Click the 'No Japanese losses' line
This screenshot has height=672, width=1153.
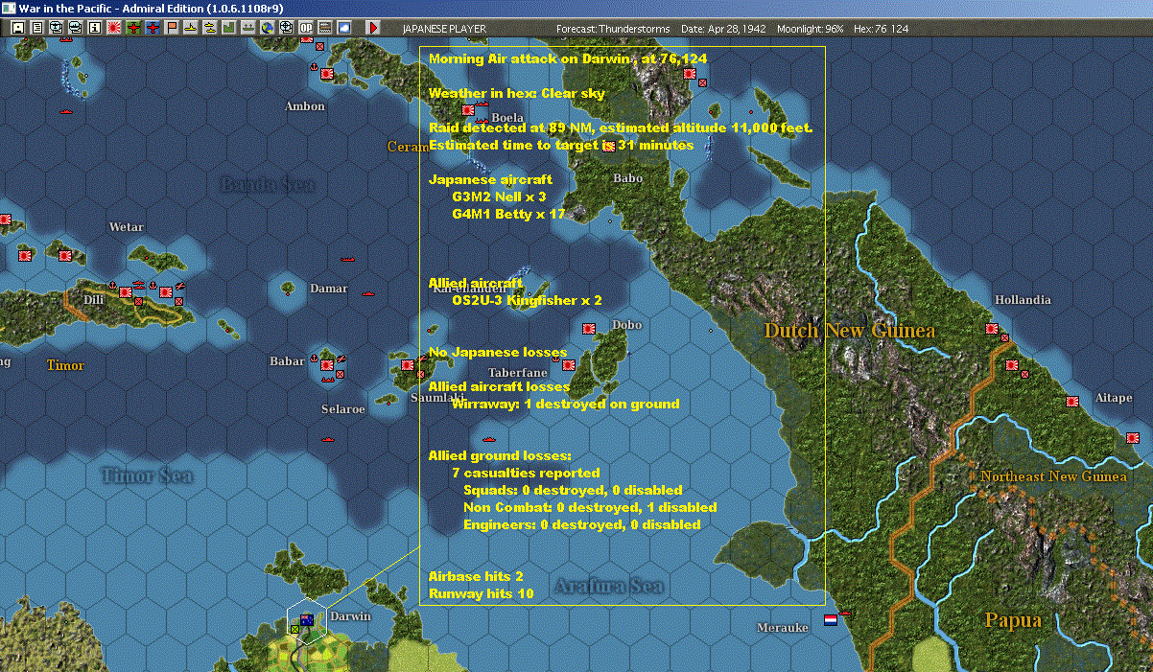point(498,352)
